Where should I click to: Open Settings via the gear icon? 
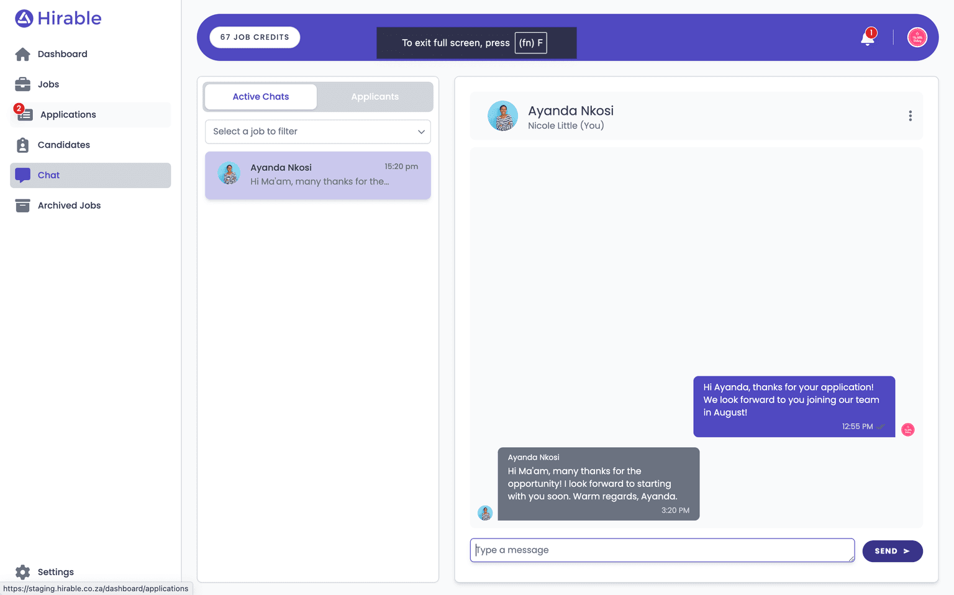click(23, 572)
